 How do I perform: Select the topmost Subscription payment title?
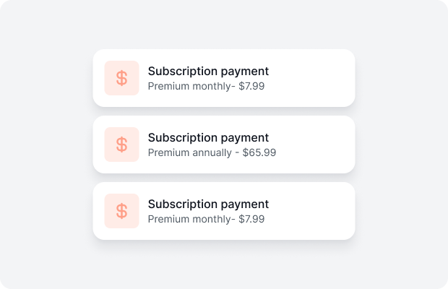(x=208, y=72)
